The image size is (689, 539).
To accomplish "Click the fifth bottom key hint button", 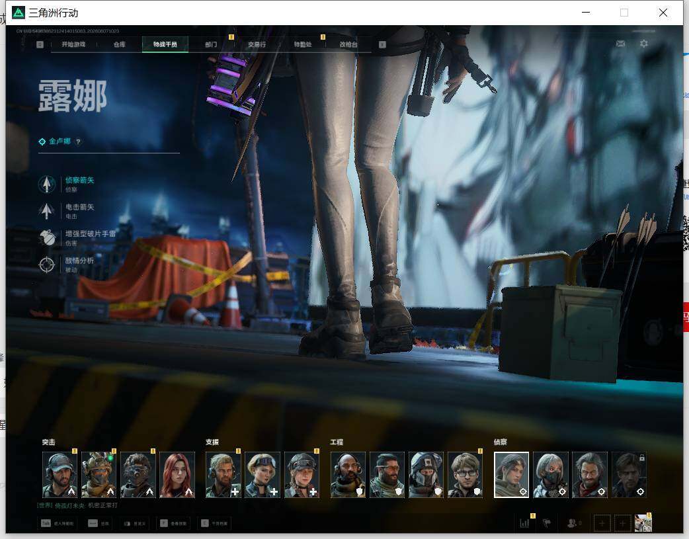I will pos(214,523).
